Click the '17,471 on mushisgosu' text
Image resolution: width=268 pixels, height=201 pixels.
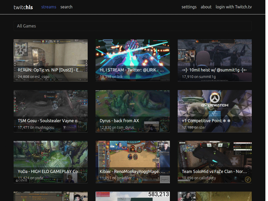36,127
